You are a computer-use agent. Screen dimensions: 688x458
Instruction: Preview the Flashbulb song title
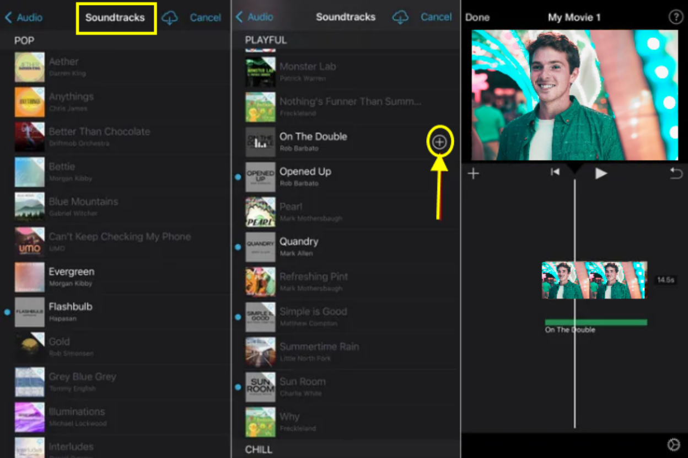[x=71, y=307]
